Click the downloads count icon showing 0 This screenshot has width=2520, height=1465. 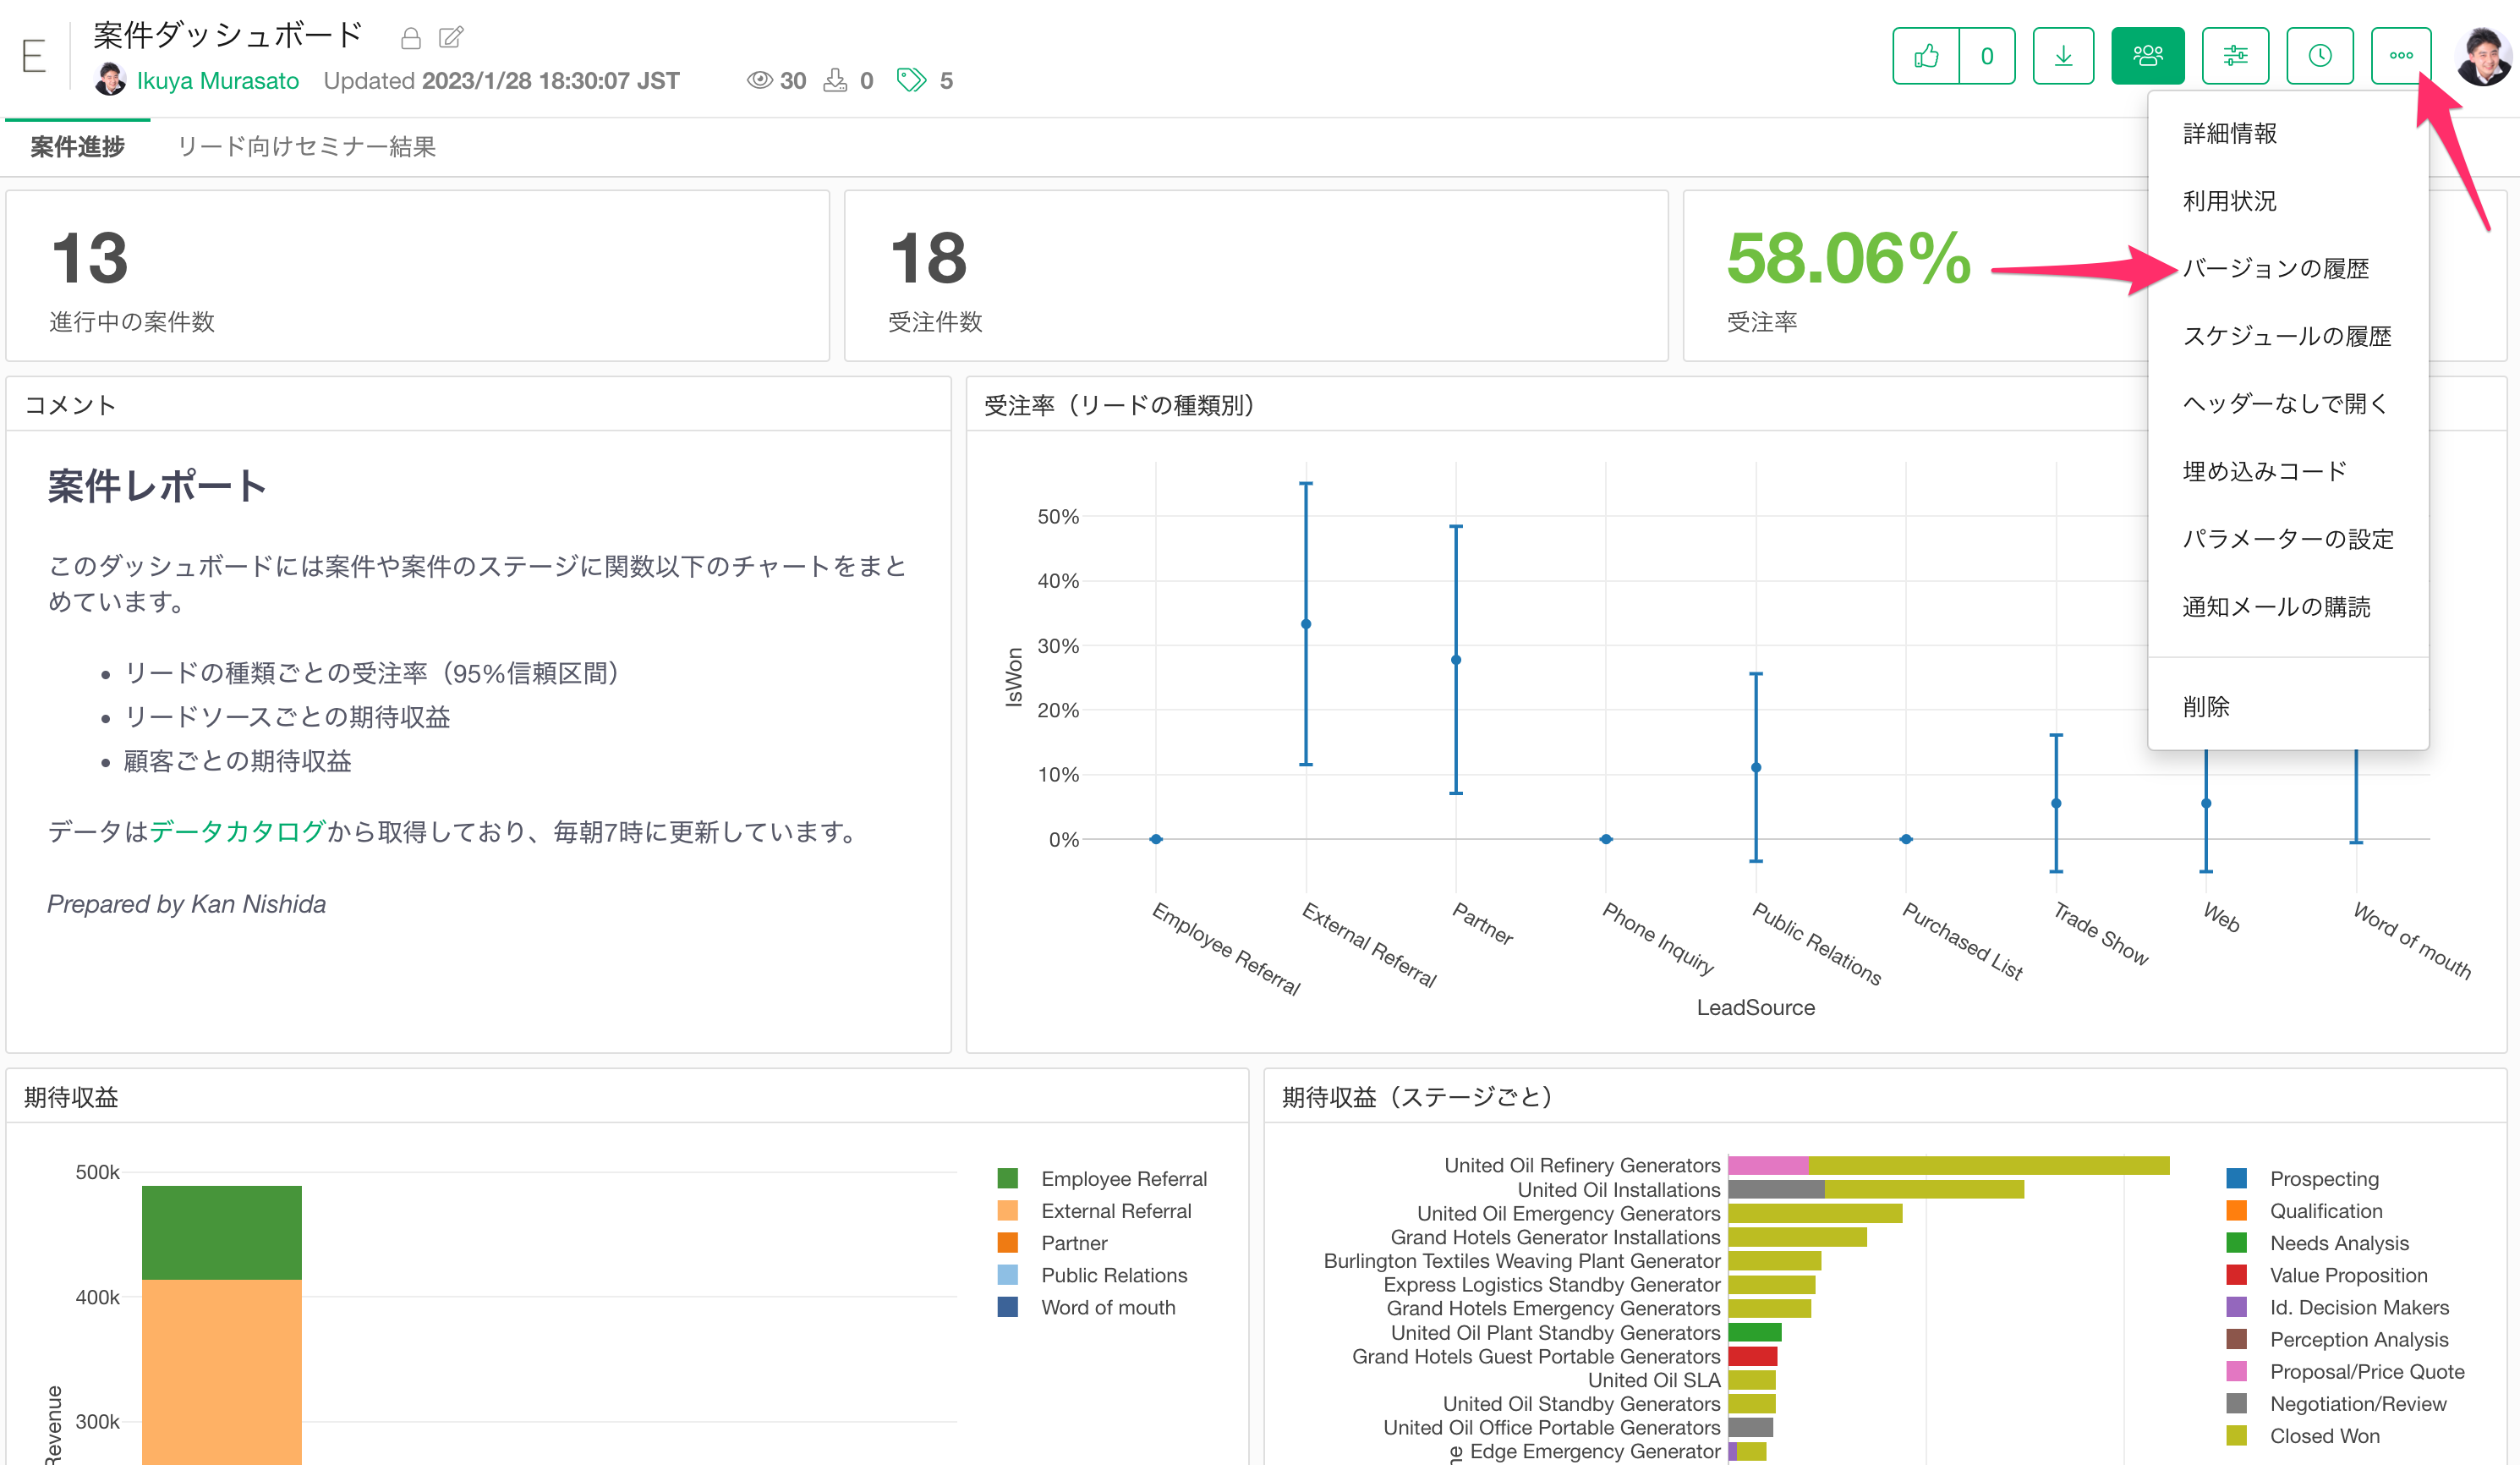[834, 81]
